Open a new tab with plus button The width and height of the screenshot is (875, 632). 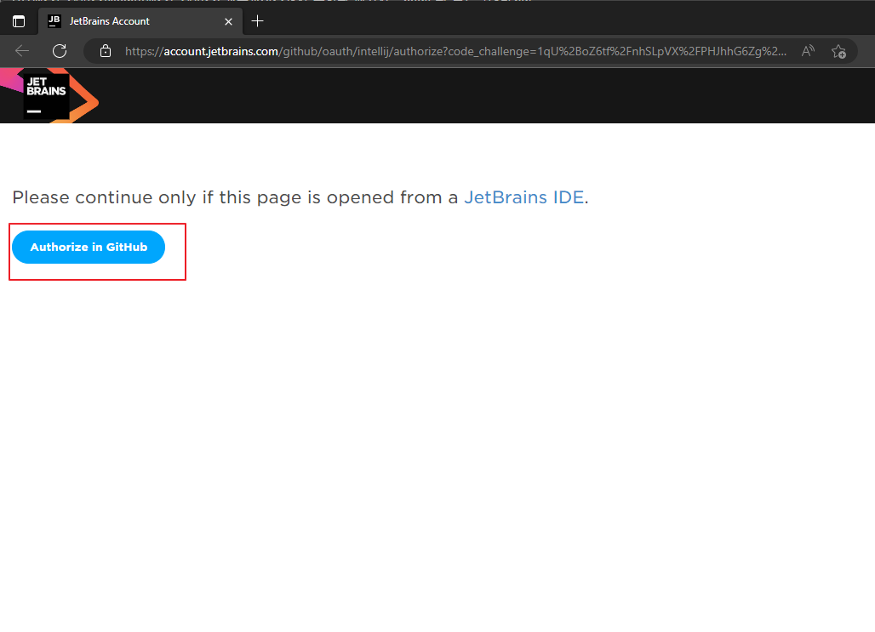tap(257, 21)
